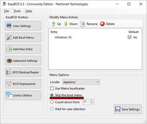Click the Down toolbar label
Image resolution: width=147 pixels, height=124 pixels.
coord(73,24)
